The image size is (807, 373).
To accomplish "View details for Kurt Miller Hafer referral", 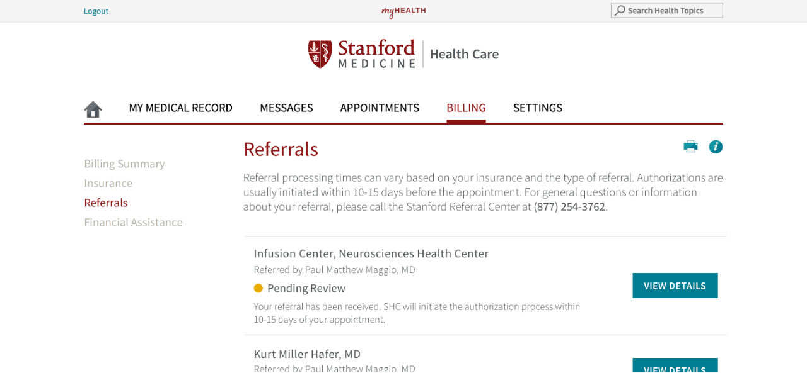I will 675,365.
